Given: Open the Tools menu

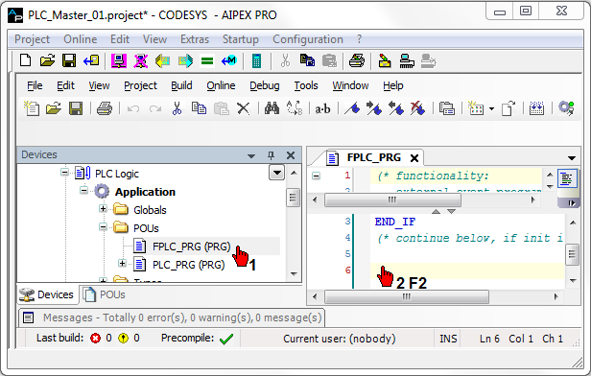Looking at the screenshot, I should click(306, 85).
